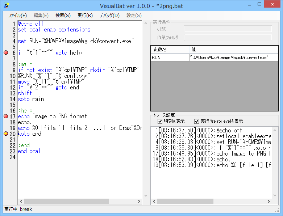The image size is (283, 216).
Task: Click the window resize grip in status bar
Action: pyautogui.click(x=277, y=210)
